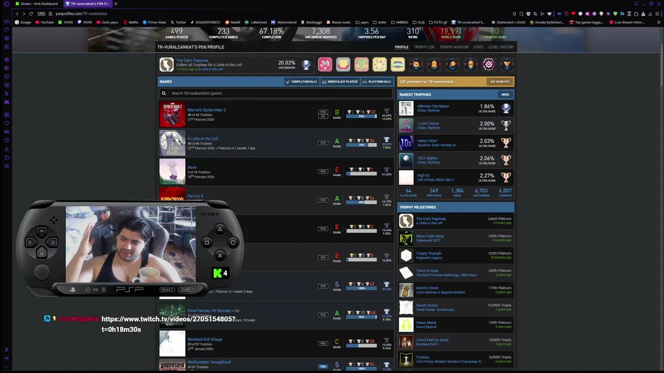Open the Nexus mods bookmark
This screenshot has width=664, height=373.
(x=338, y=22)
